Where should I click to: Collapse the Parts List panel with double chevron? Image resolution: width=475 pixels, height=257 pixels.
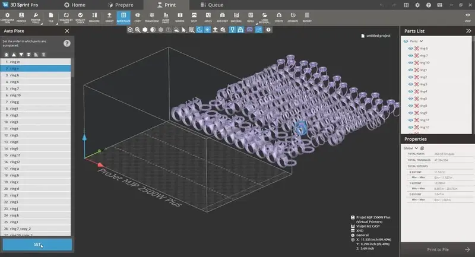coord(468,31)
